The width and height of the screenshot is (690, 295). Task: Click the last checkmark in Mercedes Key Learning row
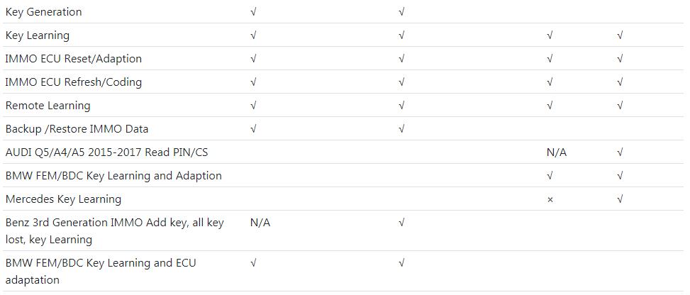(x=620, y=199)
